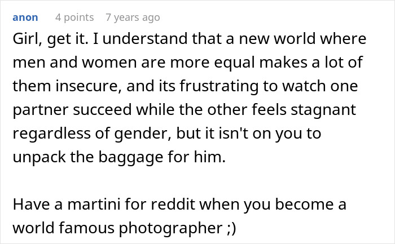Click the phrase 'partner succeed'
This screenshot has height=244, width=395.
[x=72, y=110]
